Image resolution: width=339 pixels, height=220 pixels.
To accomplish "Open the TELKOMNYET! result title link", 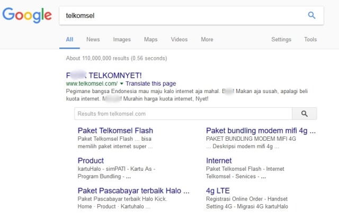I will [104, 75].
